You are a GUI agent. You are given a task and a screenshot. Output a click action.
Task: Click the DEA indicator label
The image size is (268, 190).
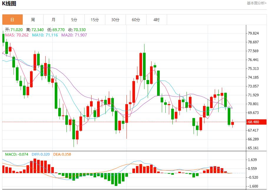(62, 154)
